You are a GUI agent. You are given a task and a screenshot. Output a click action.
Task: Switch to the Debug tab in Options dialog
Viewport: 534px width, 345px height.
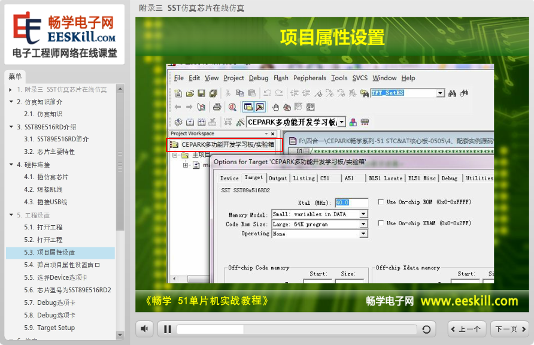point(450,178)
